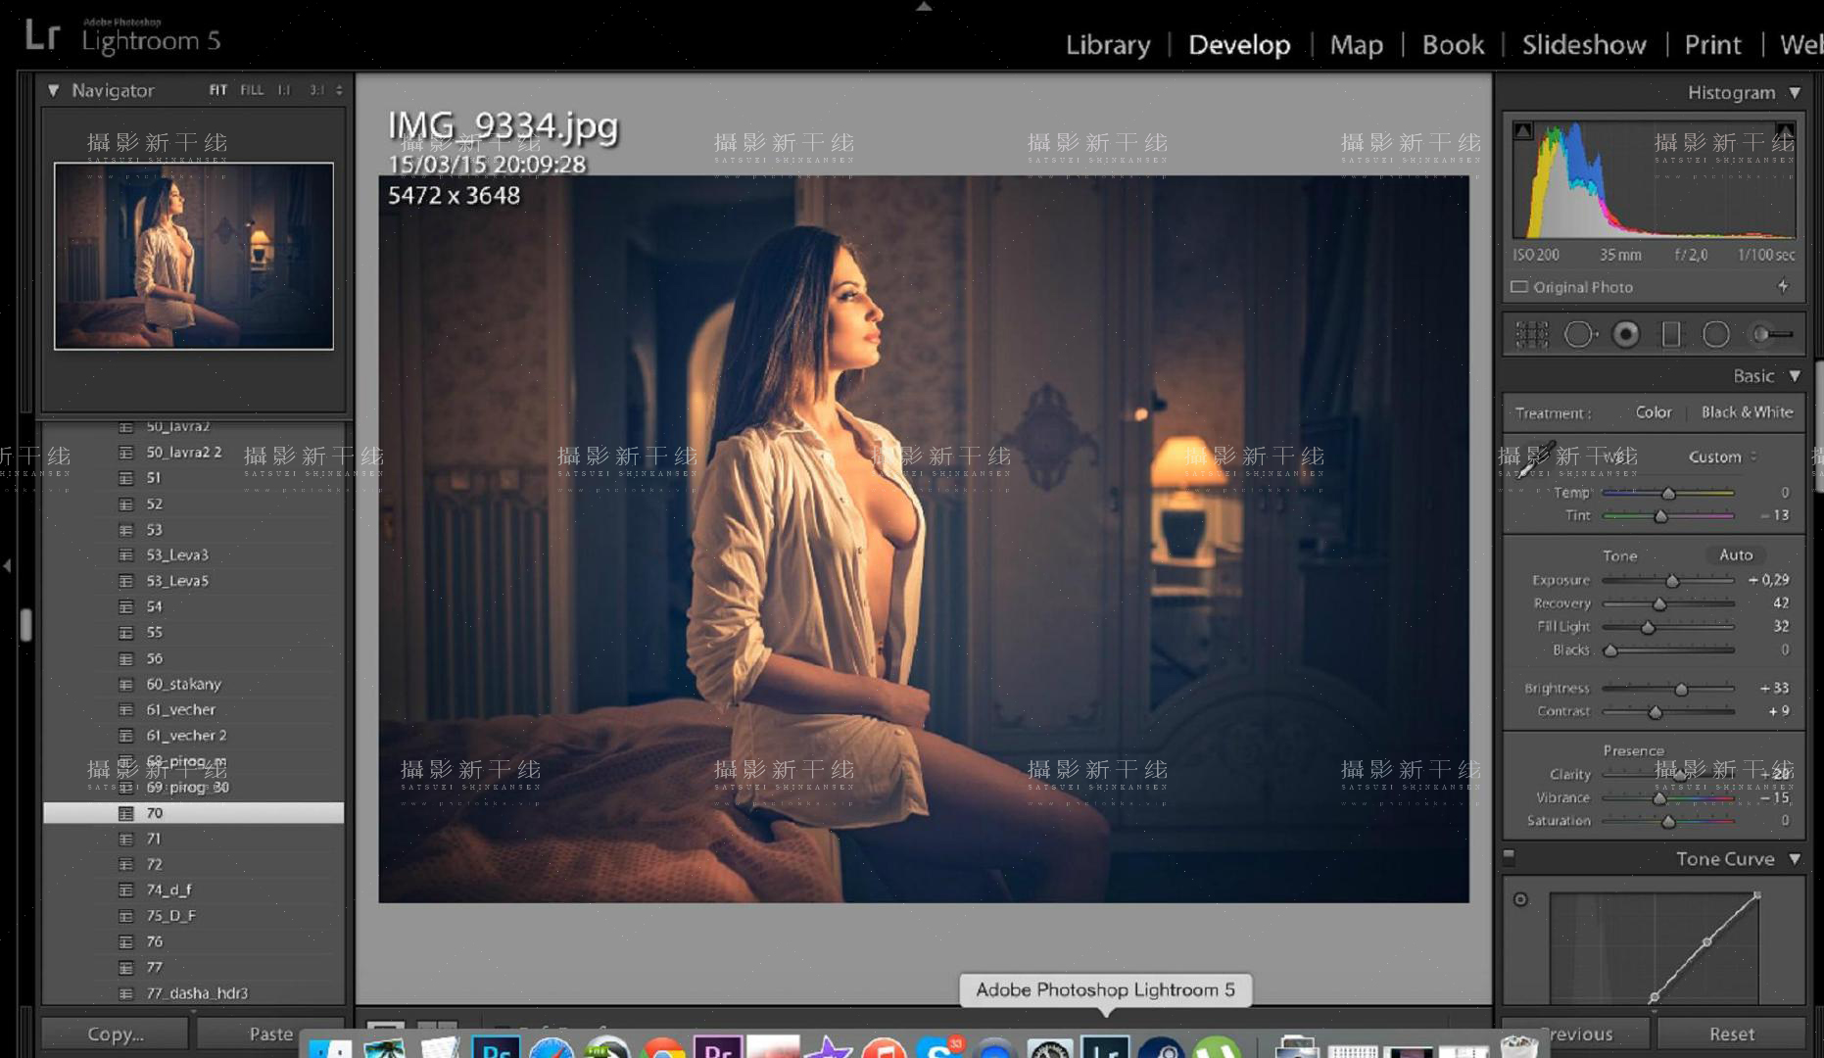Switch to the Library module
The width and height of the screenshot is (1824, 1058).
(1108, 45)
